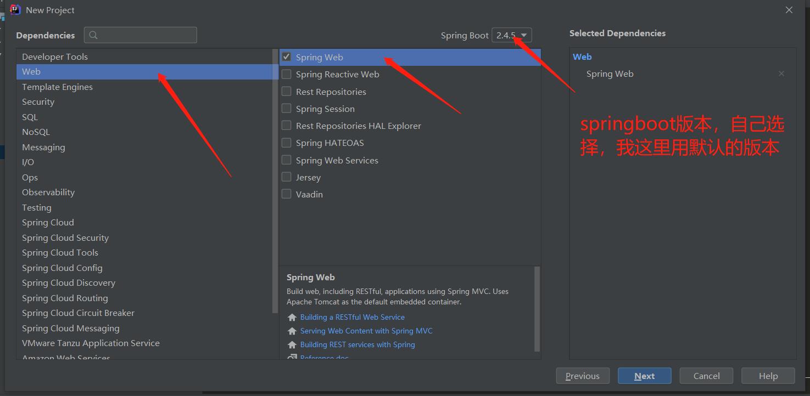
Task: Open Help for the dialog
Action: (x=768, y=376)
